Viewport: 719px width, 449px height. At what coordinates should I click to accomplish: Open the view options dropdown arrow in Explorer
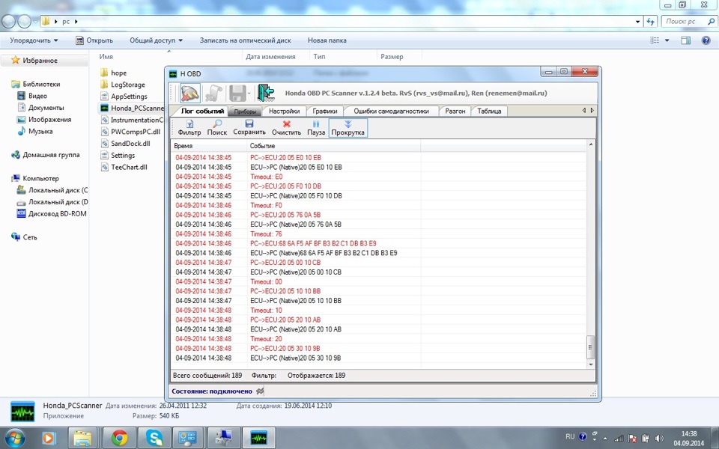tap(667, 40)
